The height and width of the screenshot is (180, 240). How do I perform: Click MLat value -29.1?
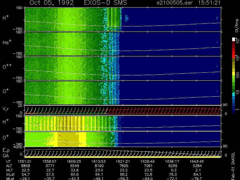coord(25,178)
